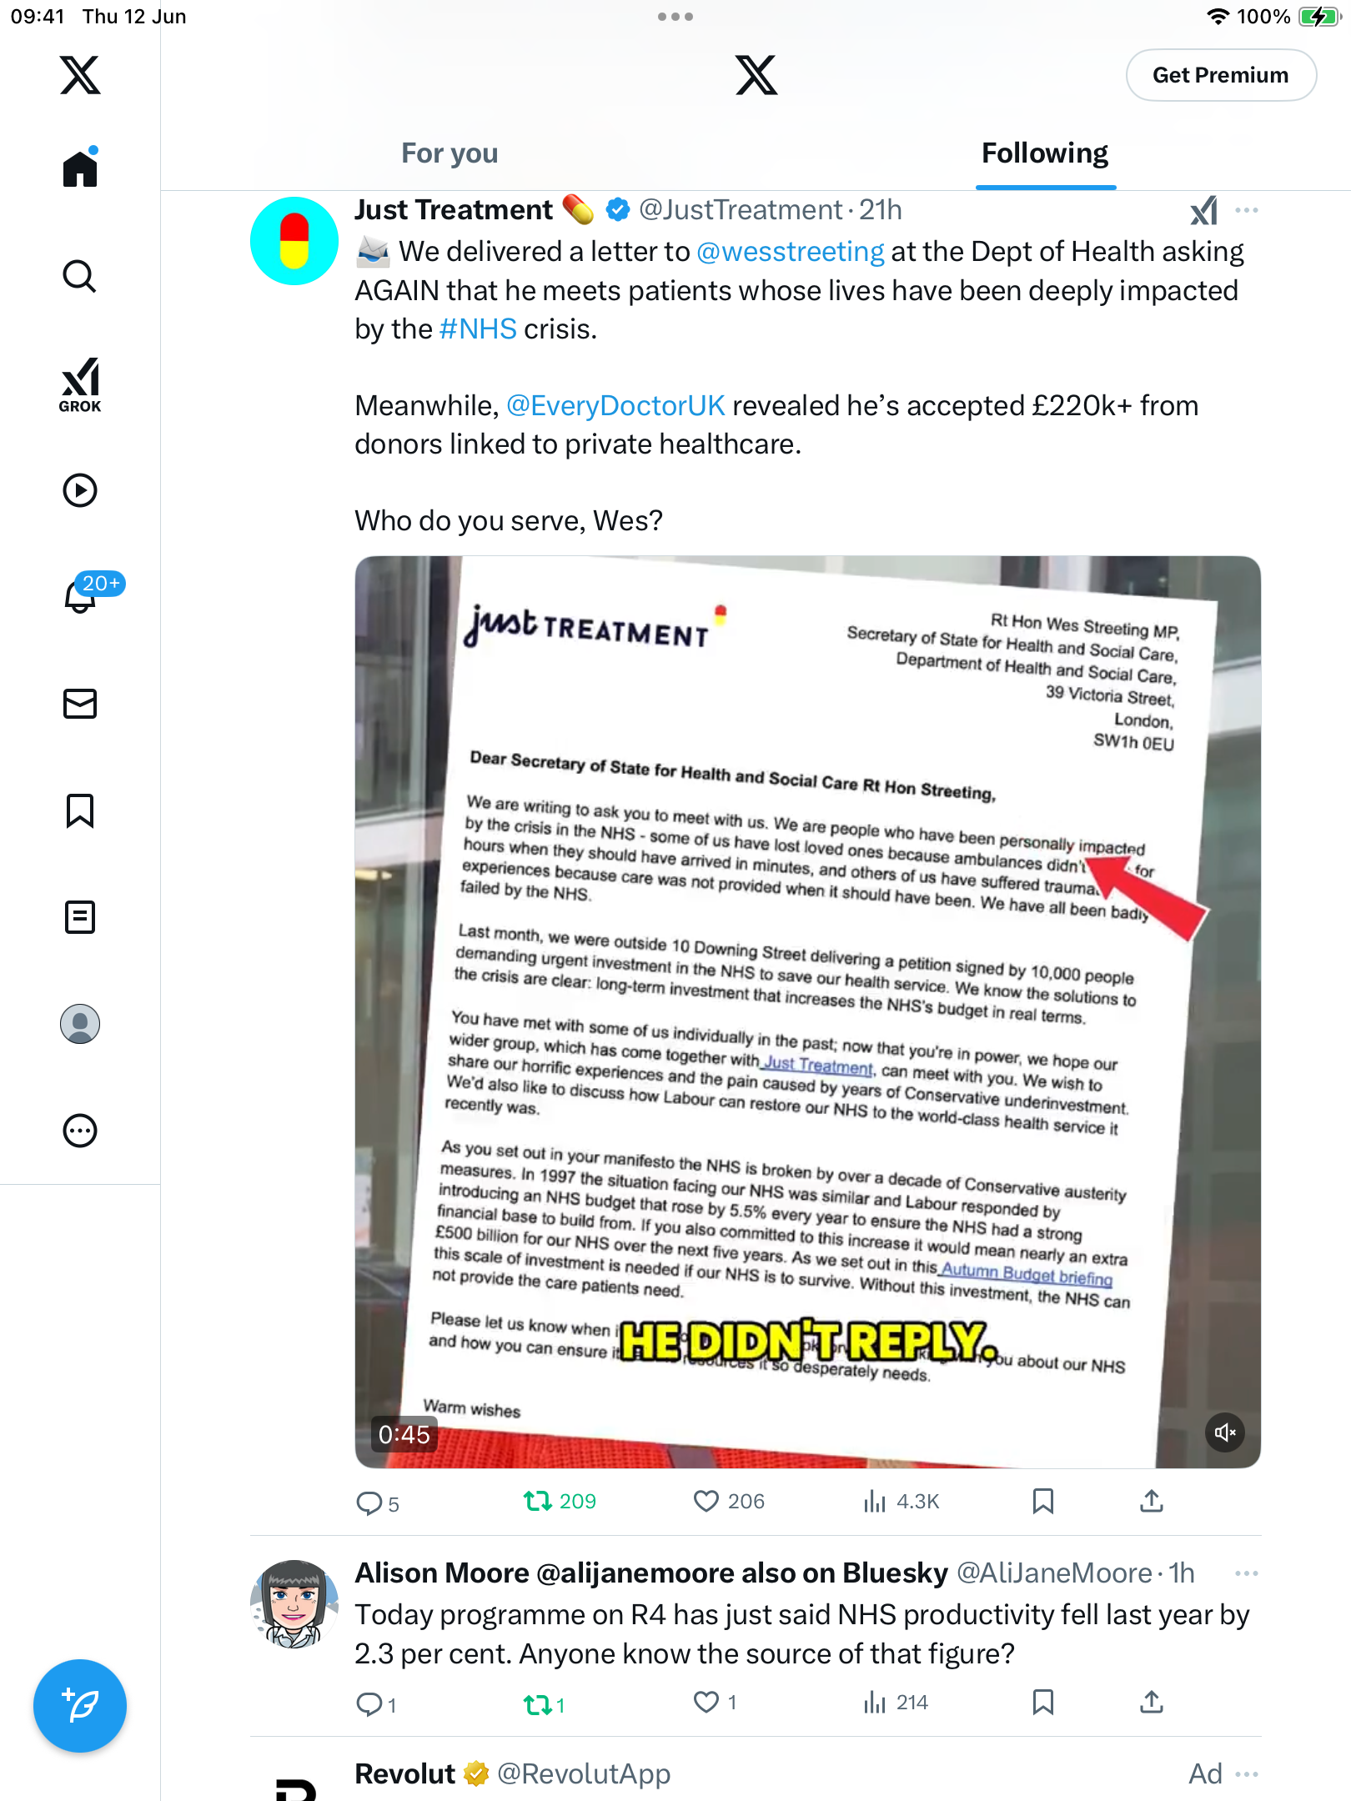Open more options on Just Treatment post
The width and height of the screenshot is (1351, 1801).
[x=1247, y=210]
